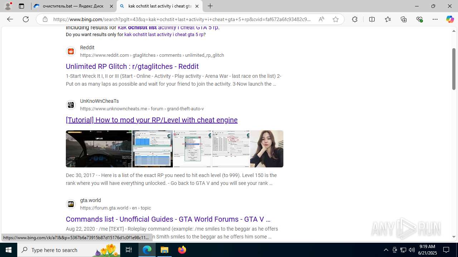The width and height of the screenshot is (458, 257).
Task: Open the Windows Start menu
Action: click(x=9, y=250)
